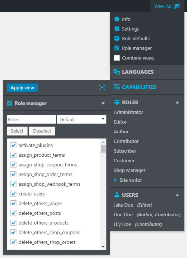Uncheck assign_shop_webhook_terms checkbox
187x258 pixels.
(13, 184)
